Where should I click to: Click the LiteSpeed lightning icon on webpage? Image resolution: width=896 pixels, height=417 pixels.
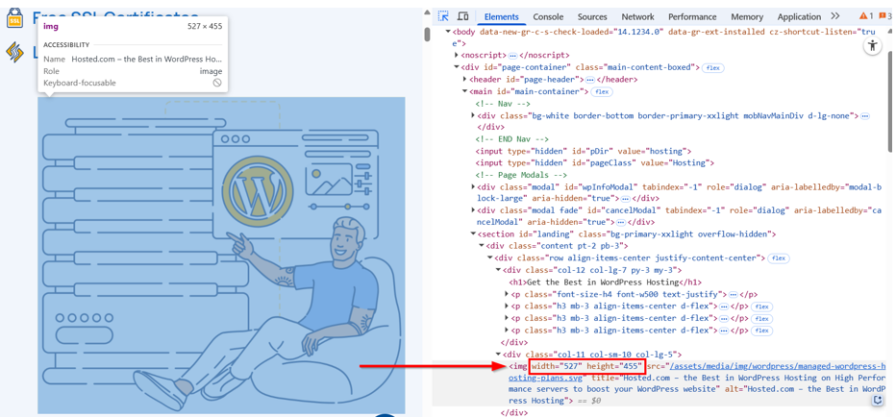13,52
